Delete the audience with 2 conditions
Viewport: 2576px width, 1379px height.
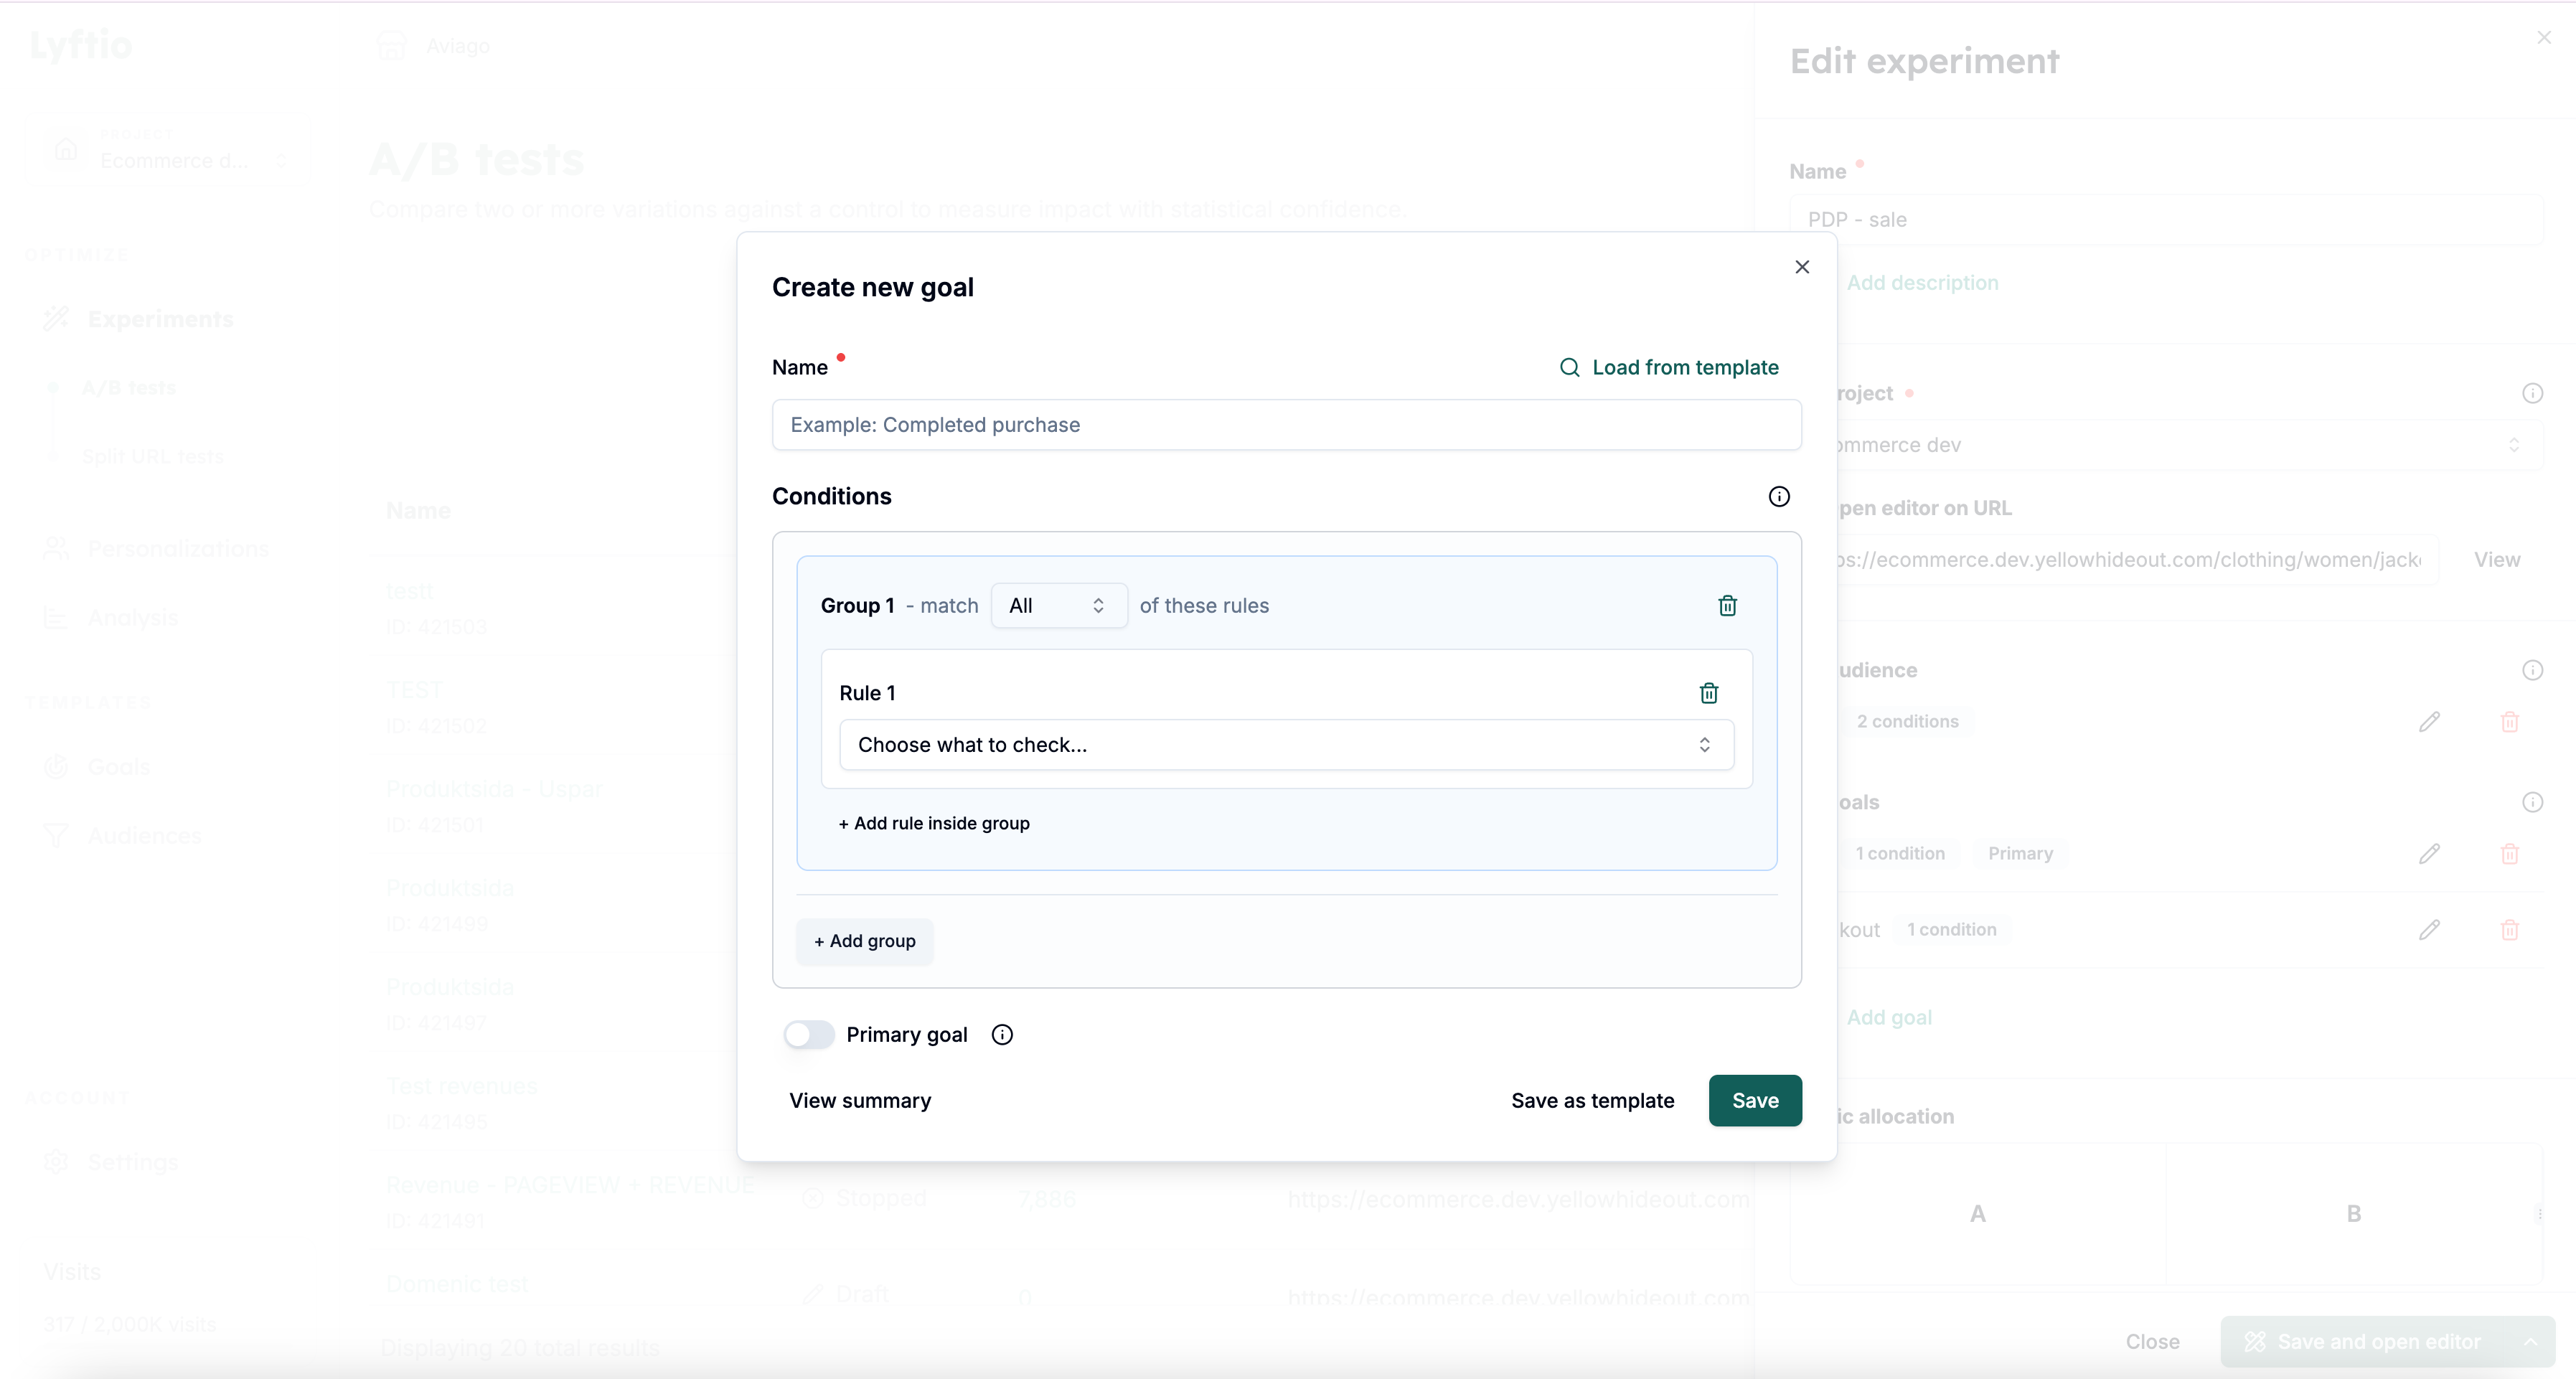[x=2509, y=721]
